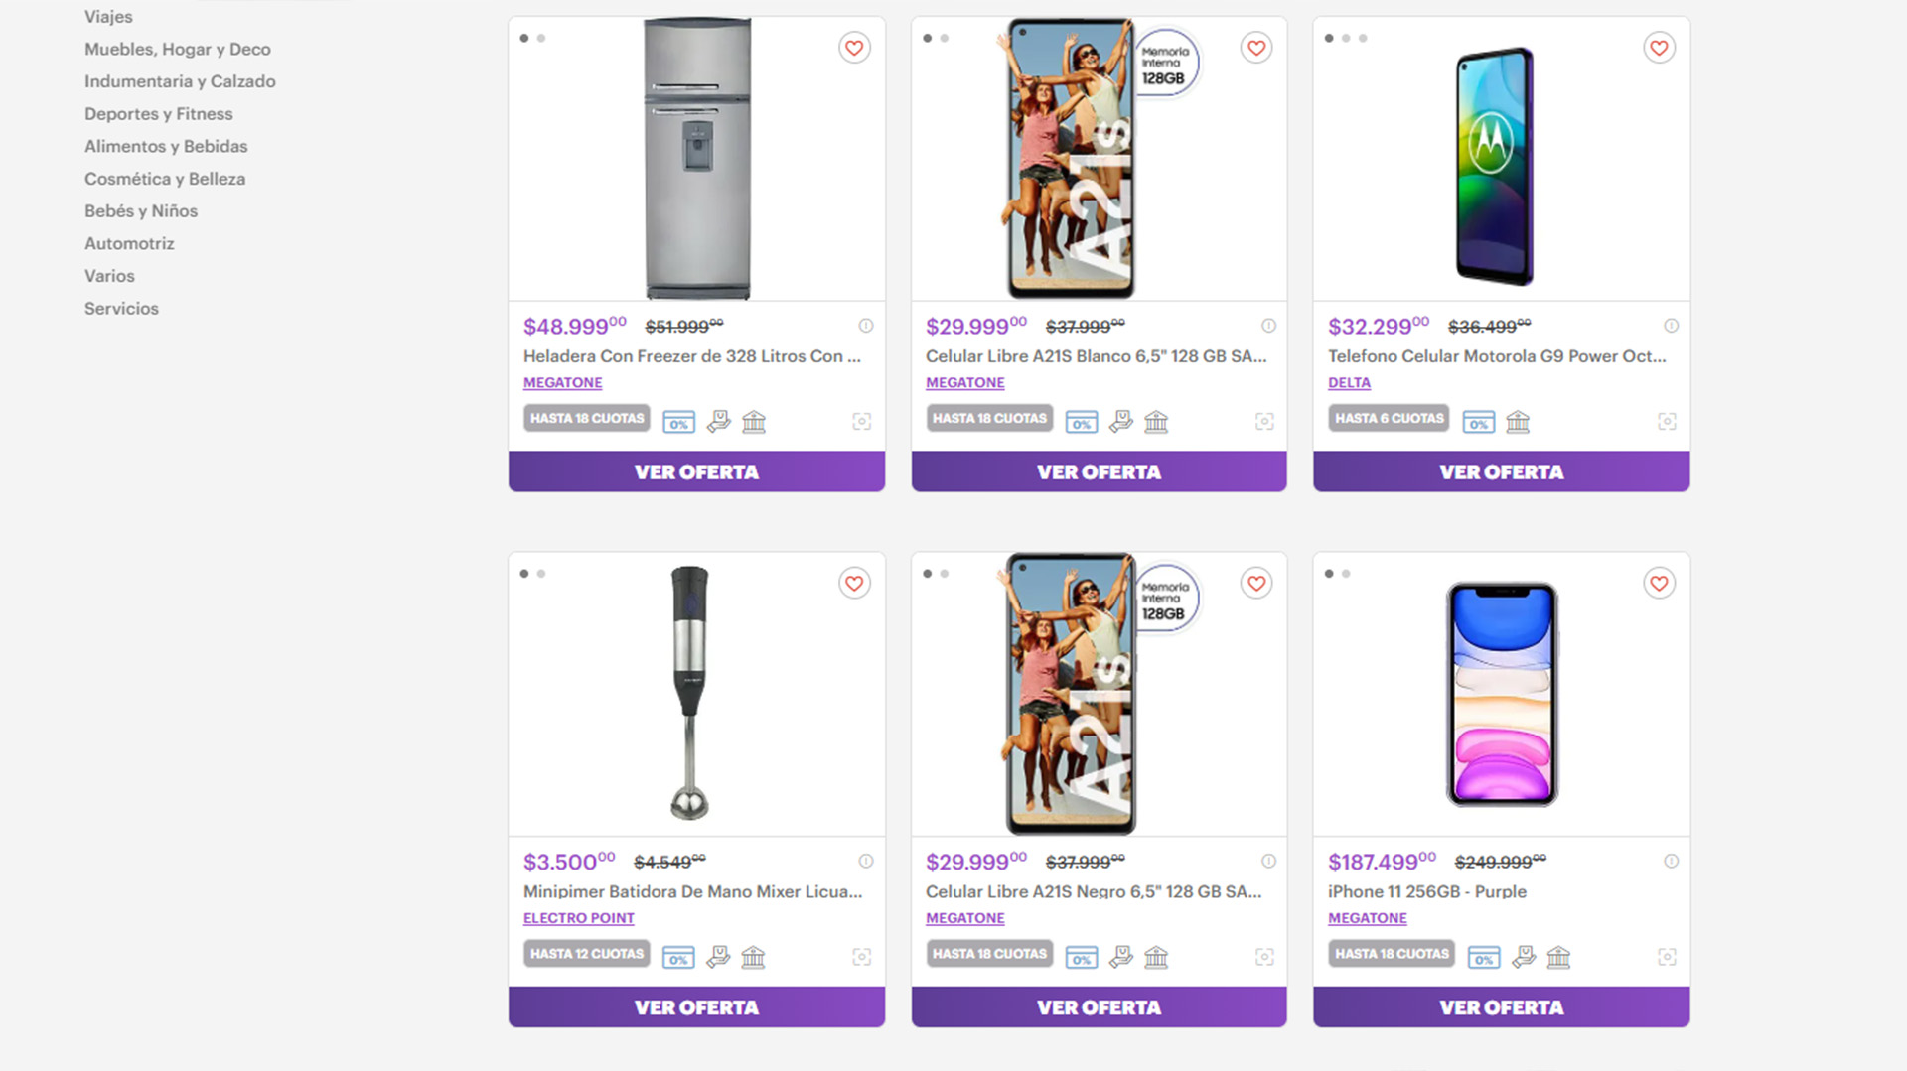Screen dimensions: 1907x1071
Task: Add Motorola G9 Power to favorites
Action: pos(1659,48)
